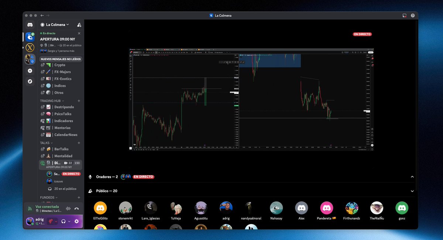Collapse the TALKS category
This screenshot has width=443, height=240.
click(46, 143)
